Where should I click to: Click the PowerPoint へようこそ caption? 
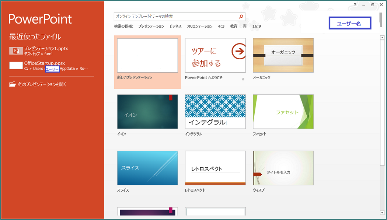click(x=203, y=78)
